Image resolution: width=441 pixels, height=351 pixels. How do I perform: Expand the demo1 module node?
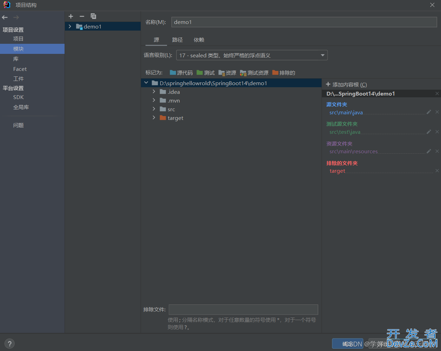[x=70, y=26]
